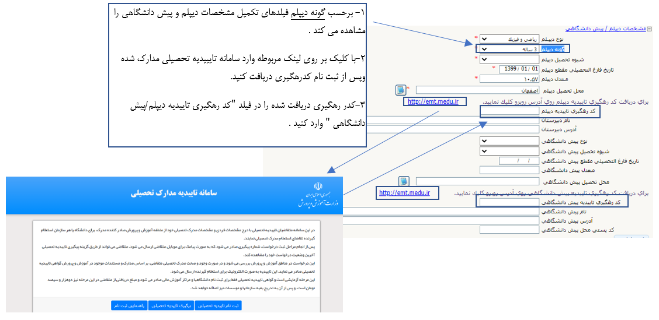Open the نوع پیش دانشگاهی dropdown

pos(509,141)
